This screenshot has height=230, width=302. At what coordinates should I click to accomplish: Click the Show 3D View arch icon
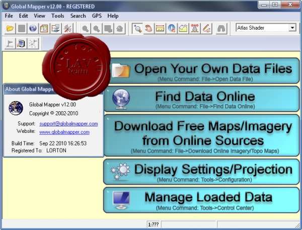(221, 29)
